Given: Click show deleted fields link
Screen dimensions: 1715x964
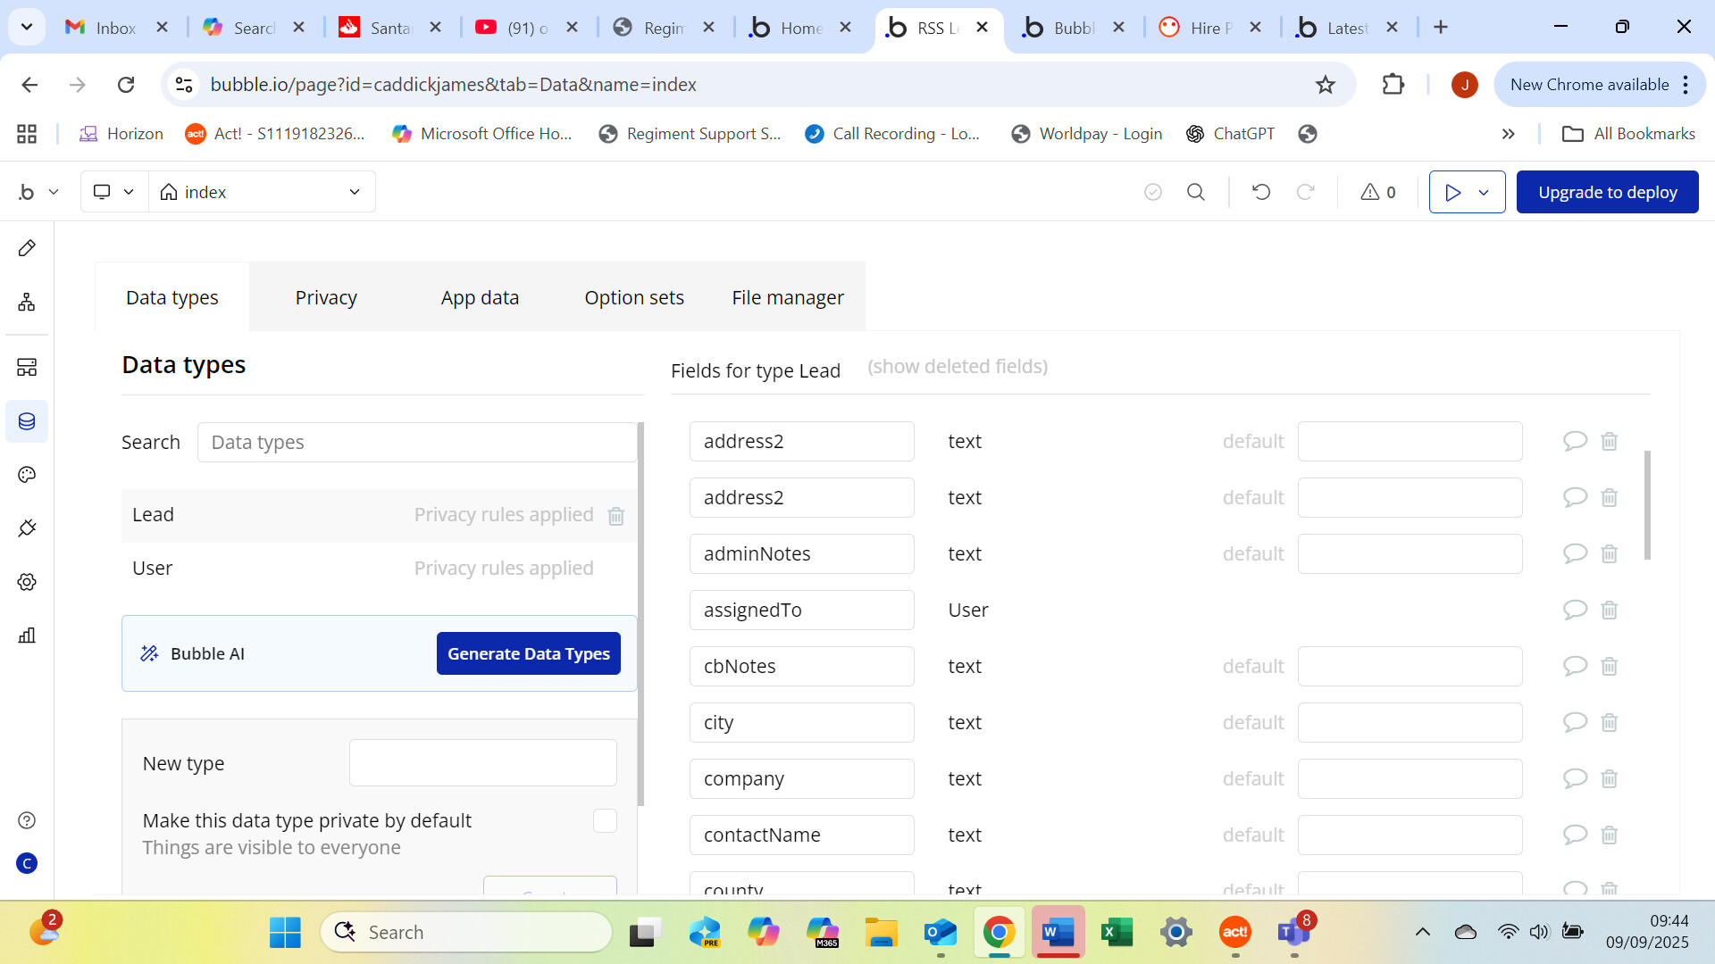Looking at the screenshot, I should click(x=957, y=367).
